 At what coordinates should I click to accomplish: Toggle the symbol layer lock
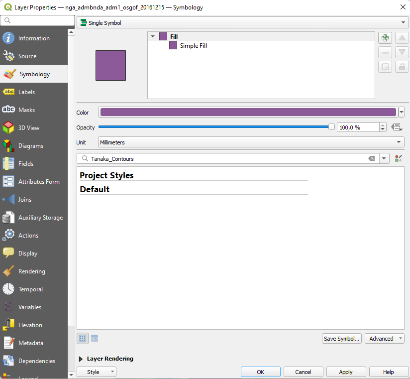402,67
